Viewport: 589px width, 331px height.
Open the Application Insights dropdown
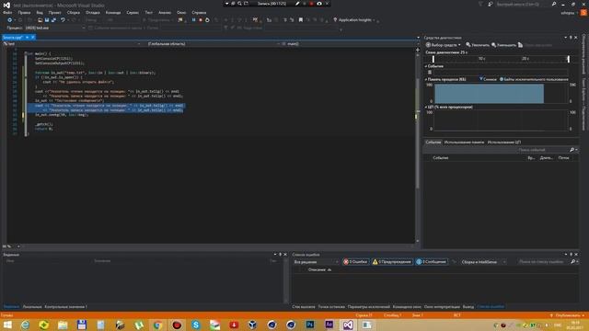(x=355, y=20)
